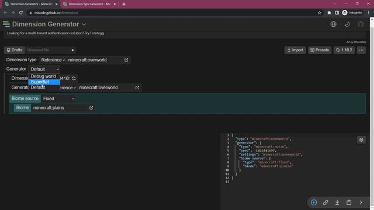Open biome external link icon
This screenshot has height=210, width=374.
pyautogui.click(x=91, y=108)
